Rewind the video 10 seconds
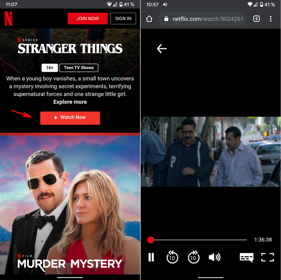Screen dimensions: 281x280 [172, 257]
